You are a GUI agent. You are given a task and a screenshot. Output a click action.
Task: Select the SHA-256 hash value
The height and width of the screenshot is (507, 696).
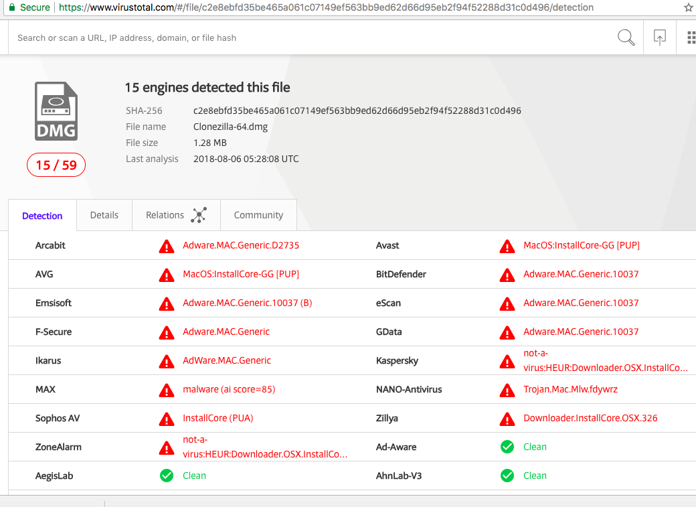(357, 111)
